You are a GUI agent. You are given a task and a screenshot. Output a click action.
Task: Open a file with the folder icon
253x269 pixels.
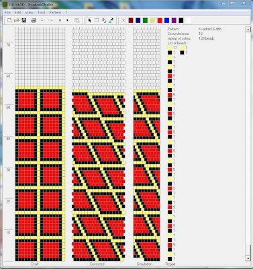[16, 20]
